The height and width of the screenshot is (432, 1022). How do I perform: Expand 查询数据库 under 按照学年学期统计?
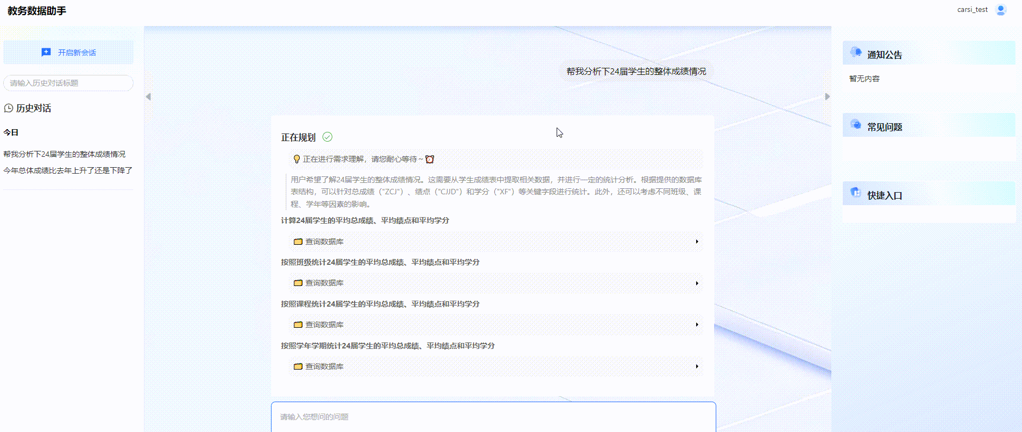point(697,366)
